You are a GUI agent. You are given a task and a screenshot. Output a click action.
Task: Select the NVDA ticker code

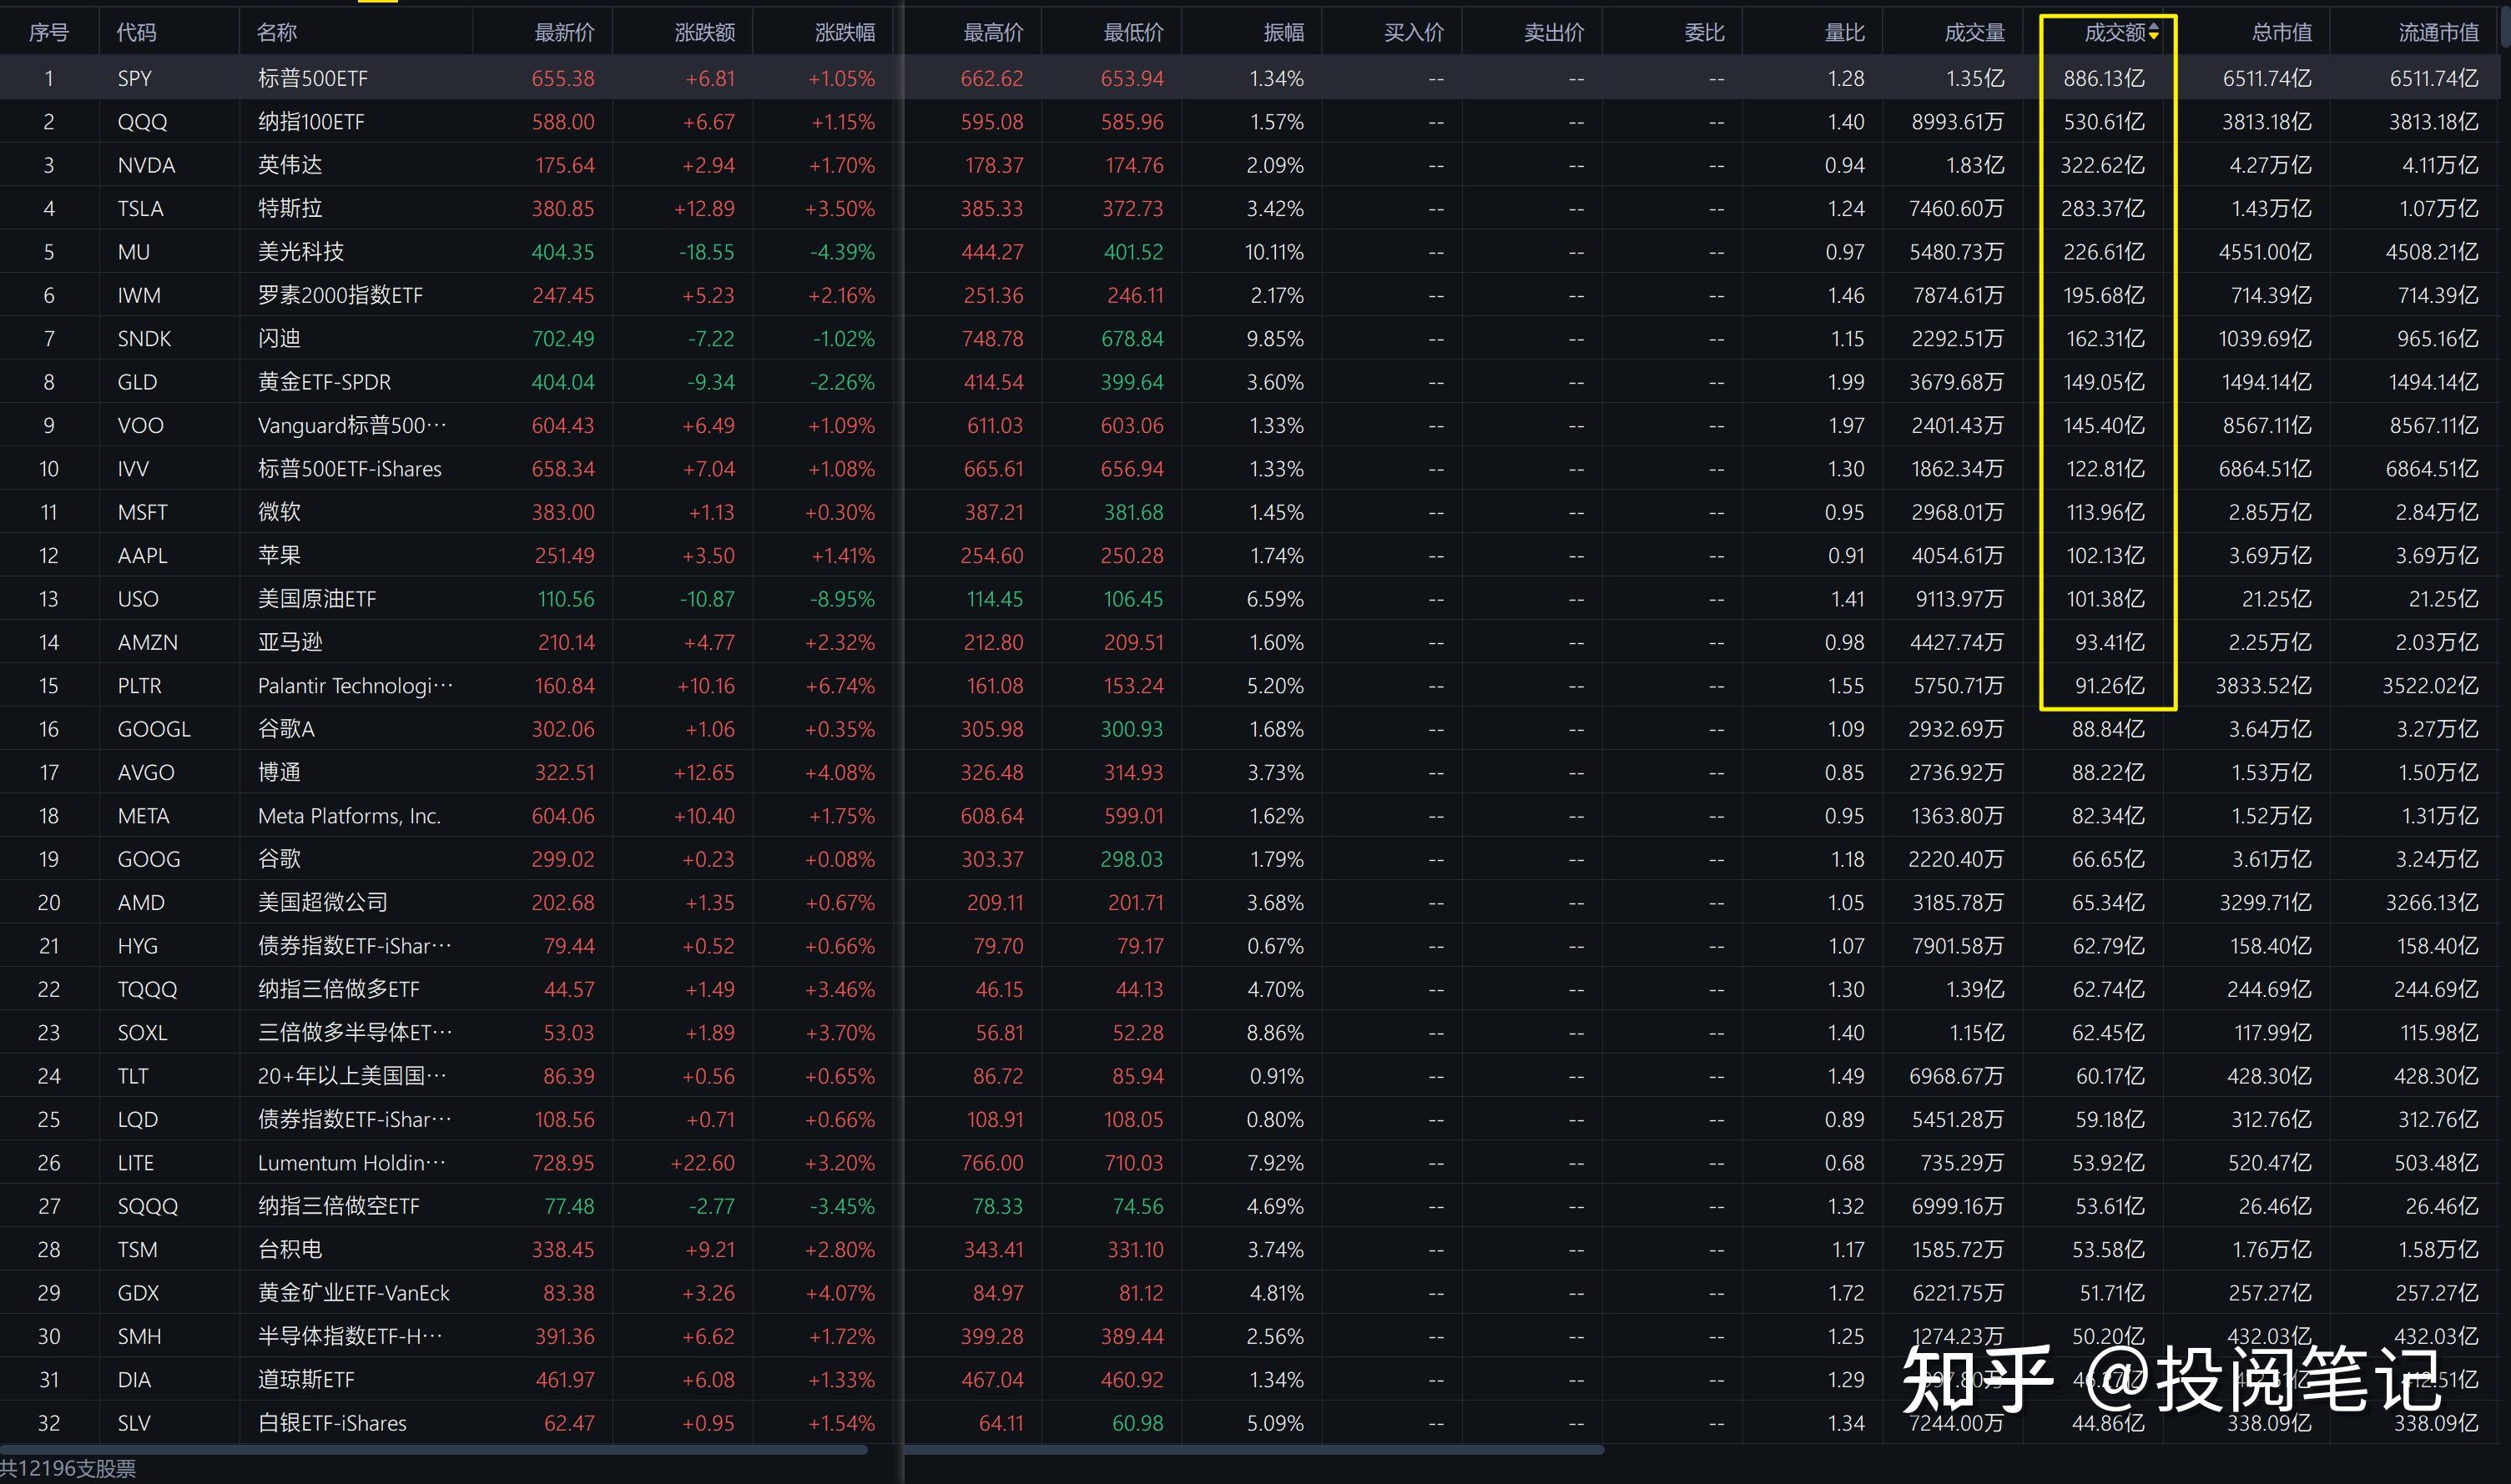pos(146,165)
